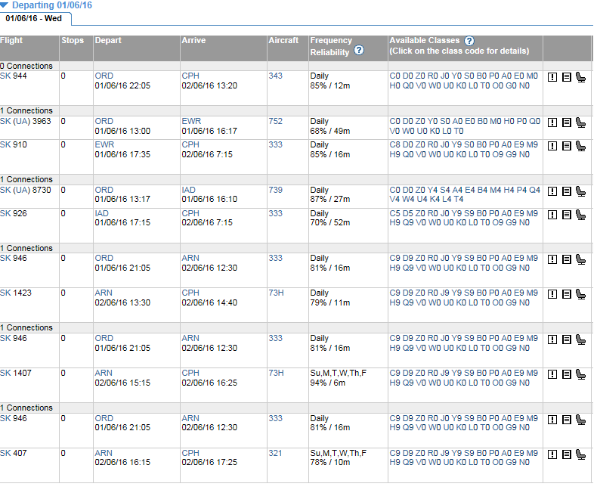Select class code C0 for flight SK 944
This screenshot has width=597, height=493.
click(394, 76)
